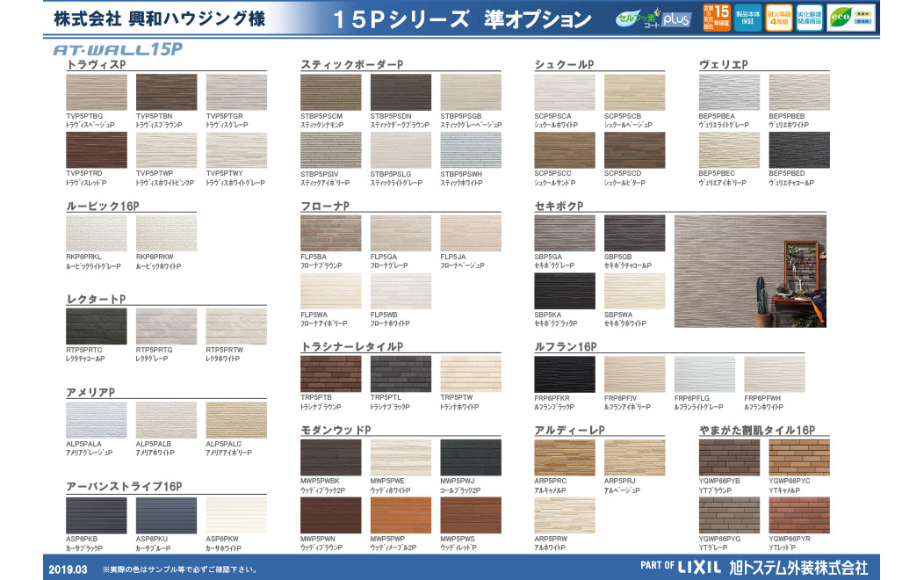
Task: Choose the STBP5PSDN dark brown swatch
Action: [x=401, y=92]
